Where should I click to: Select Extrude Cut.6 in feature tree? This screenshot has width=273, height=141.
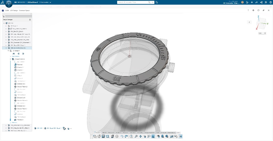tap(21, 84)
